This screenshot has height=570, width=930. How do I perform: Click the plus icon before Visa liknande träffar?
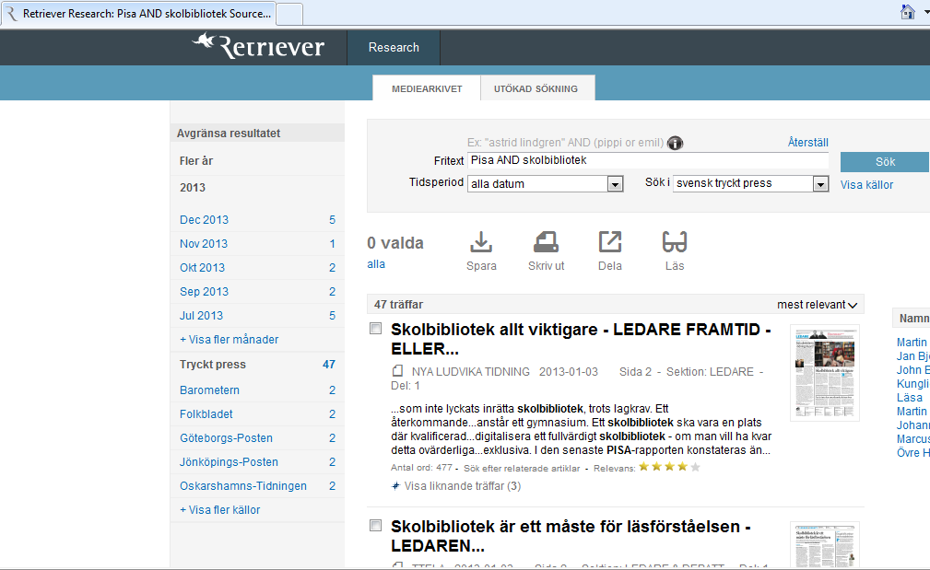[x=395, y=486]
